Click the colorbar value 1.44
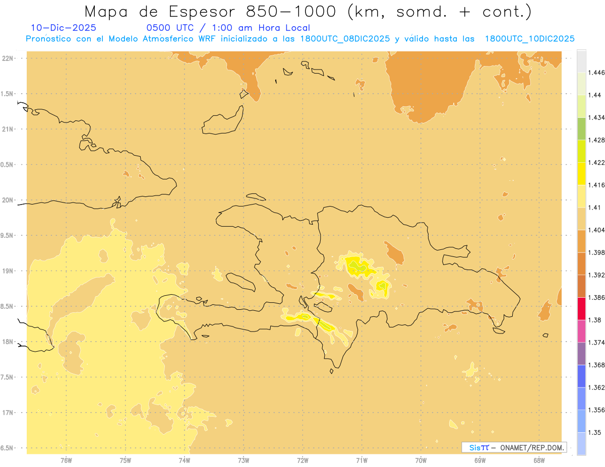 (594, 95)
